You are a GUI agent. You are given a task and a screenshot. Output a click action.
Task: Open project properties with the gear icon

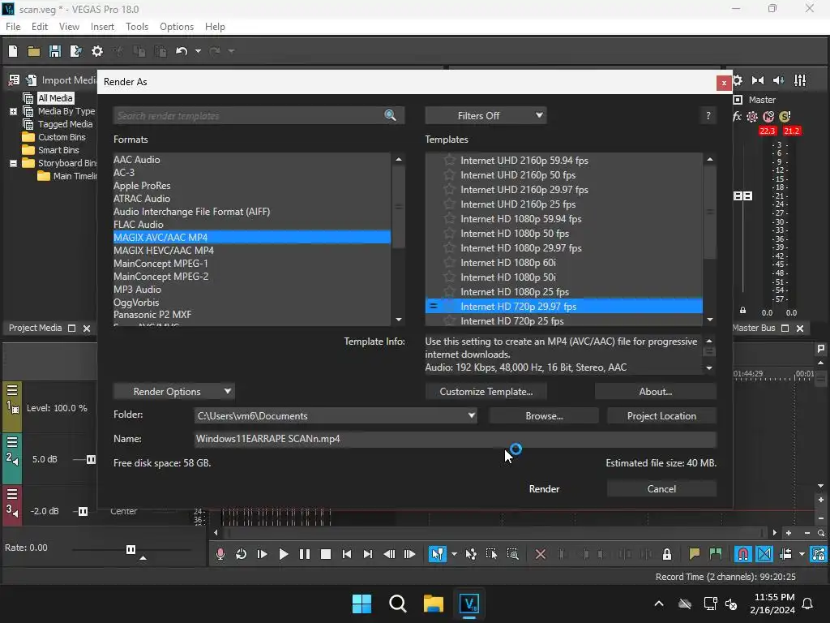click(x=97, y=51)
